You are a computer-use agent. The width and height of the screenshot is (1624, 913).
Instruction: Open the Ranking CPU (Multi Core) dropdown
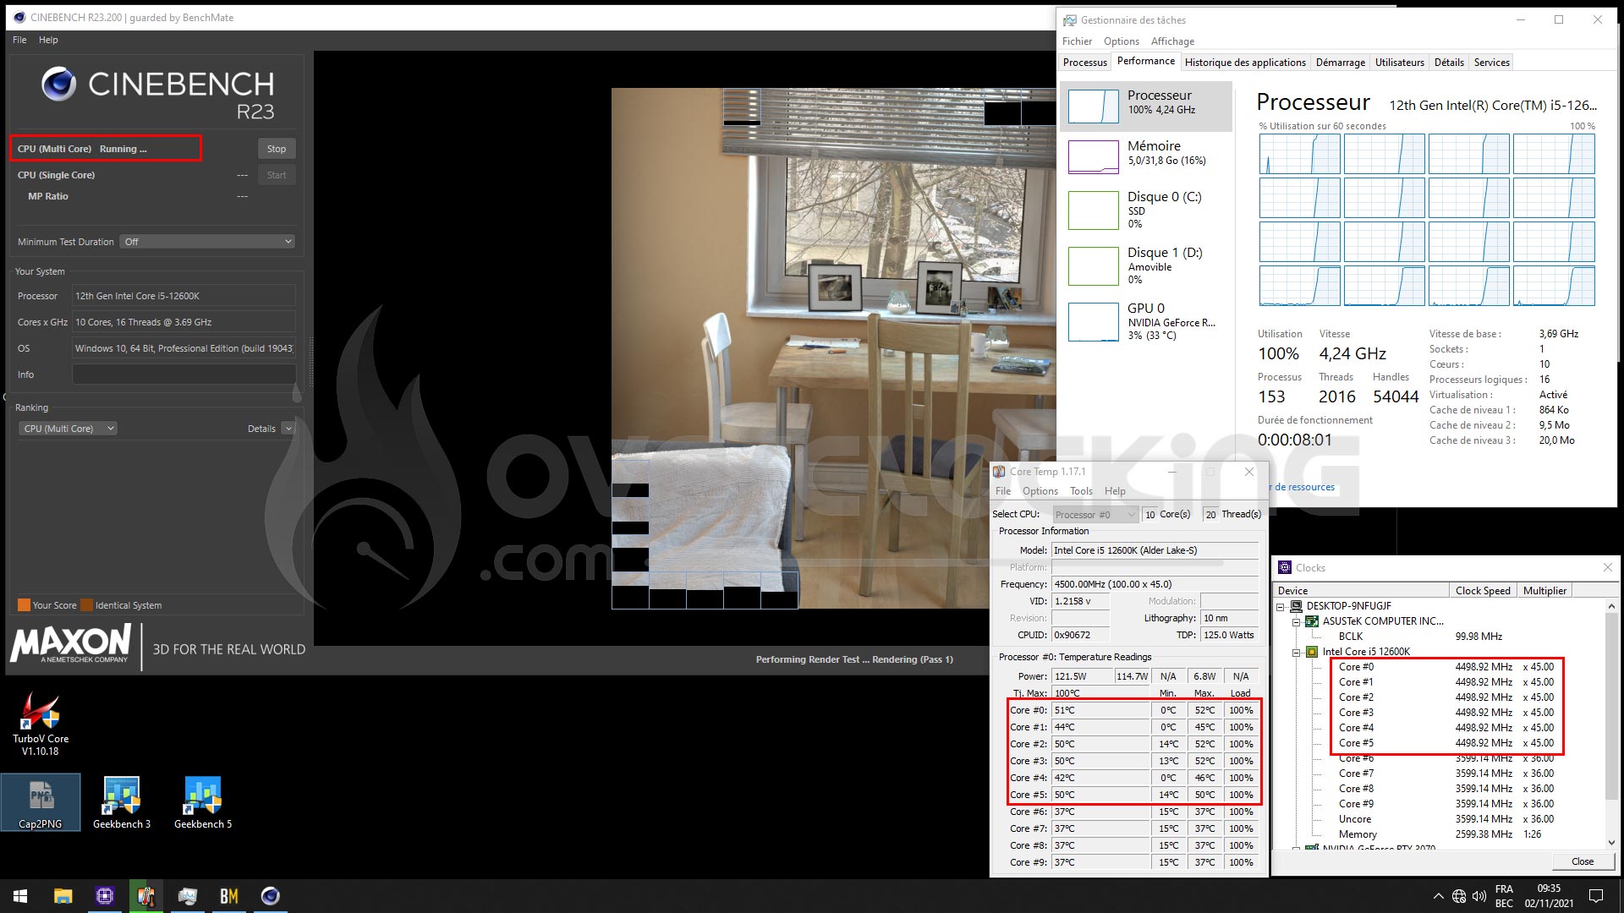(x=67, y=429)
